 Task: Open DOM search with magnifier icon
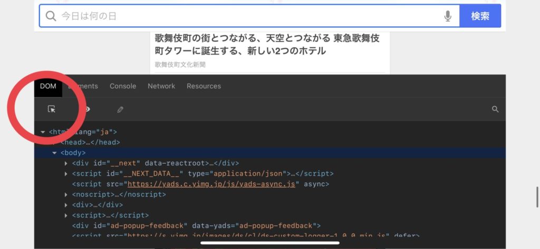495,109
